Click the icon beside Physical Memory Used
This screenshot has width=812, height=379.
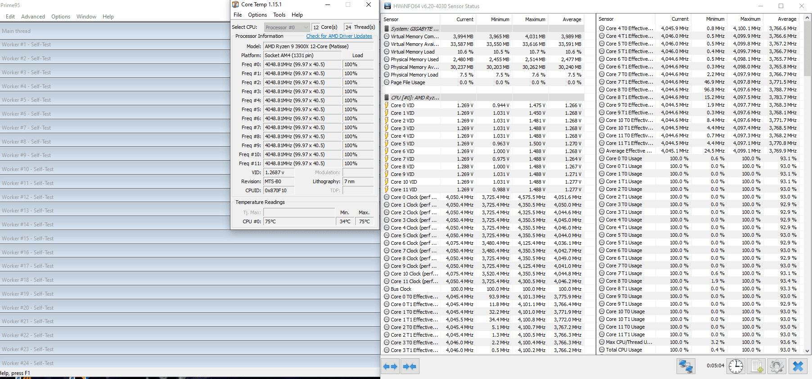click(387, 59)
